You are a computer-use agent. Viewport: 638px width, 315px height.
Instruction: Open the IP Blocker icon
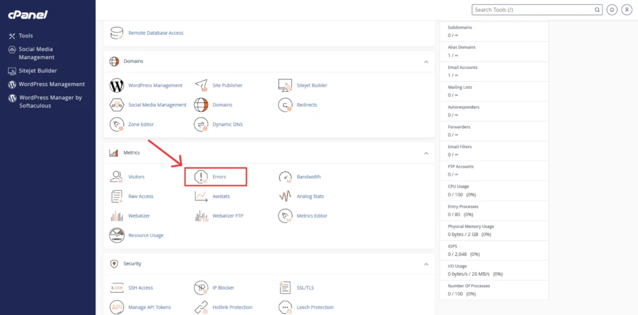click(x=201, y=288)
